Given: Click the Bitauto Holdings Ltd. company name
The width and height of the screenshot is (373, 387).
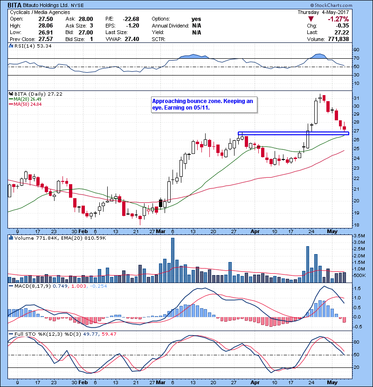Looking at the screenshot, I should coord(46,5).
